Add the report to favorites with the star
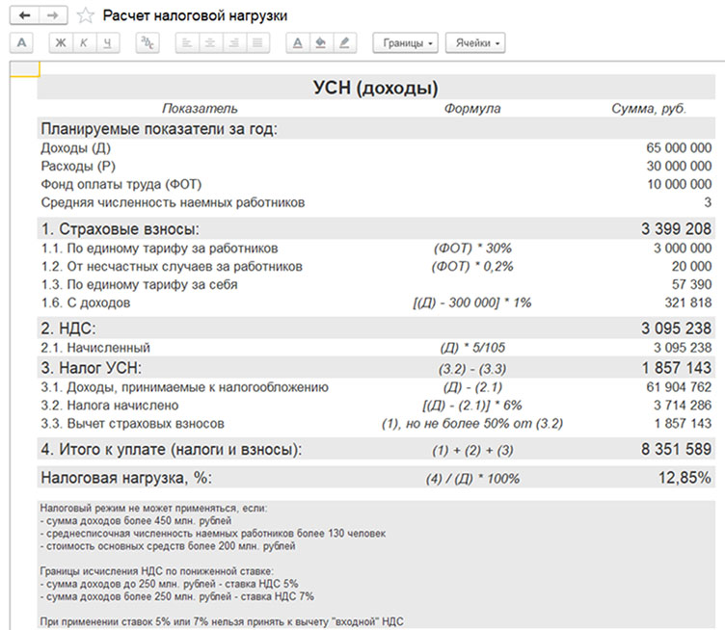 tap(86, 15)
